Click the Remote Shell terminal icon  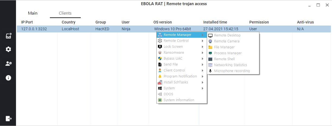pyautogui.click(x=210, y=59)
